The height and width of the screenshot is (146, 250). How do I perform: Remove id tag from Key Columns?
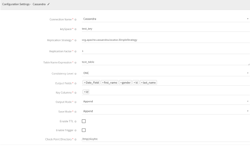[85, 92]
